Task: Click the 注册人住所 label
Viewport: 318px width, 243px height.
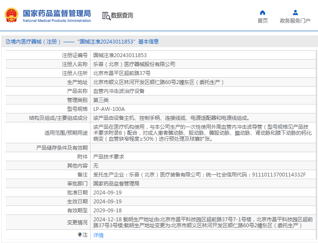Action: [75, 73]
